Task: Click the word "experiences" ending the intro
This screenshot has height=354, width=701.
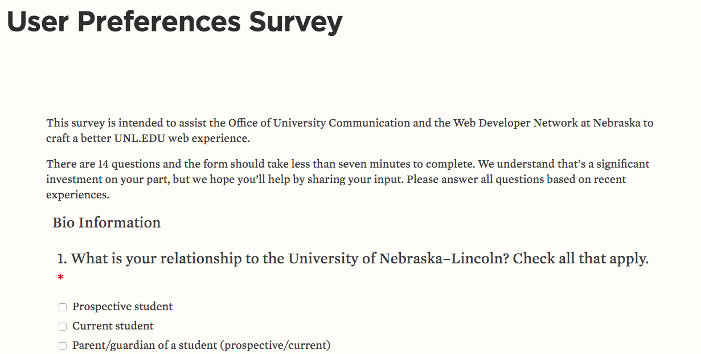Action: [77, 195]
